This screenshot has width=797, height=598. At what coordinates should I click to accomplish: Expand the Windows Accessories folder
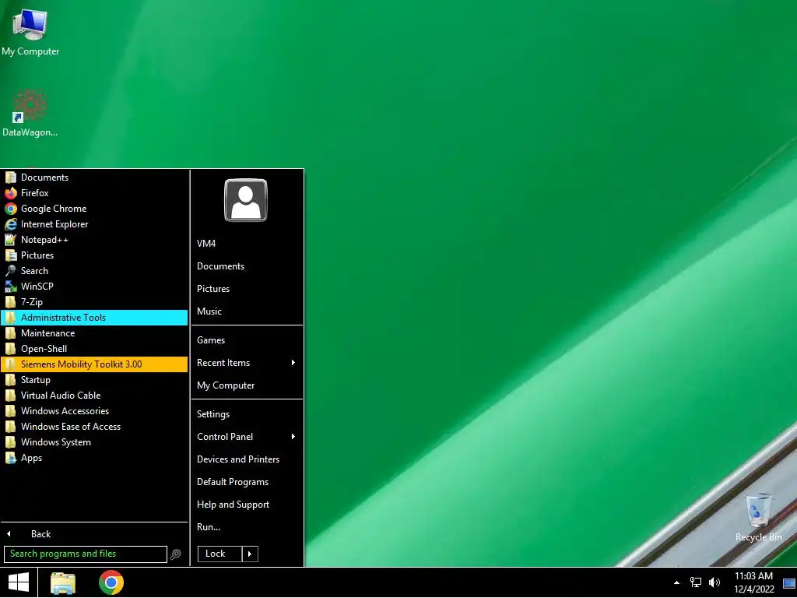pyautogui.click(x=94, y=411)
